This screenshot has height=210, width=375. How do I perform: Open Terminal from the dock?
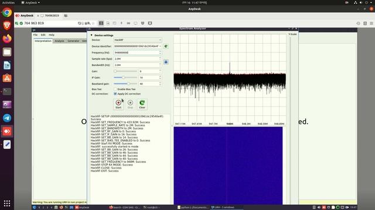pyautogui.click(x=7, y=92)
